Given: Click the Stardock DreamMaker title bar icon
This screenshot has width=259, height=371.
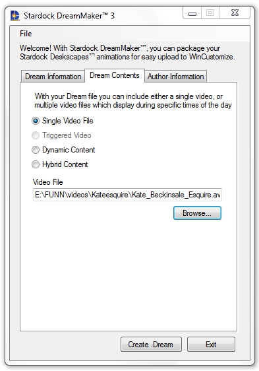Looking at the screenshot, I should pos(15,16).
